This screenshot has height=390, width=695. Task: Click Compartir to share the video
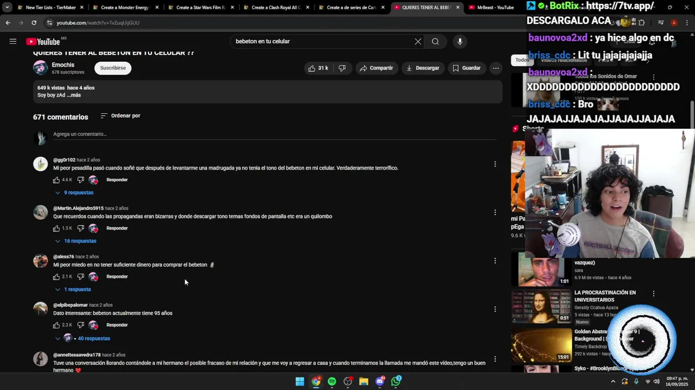click(x=376, y=68)
